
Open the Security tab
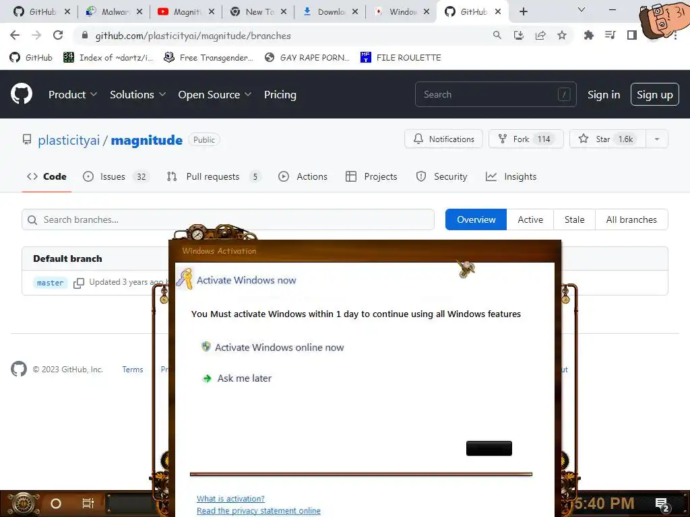click(442, 176)
